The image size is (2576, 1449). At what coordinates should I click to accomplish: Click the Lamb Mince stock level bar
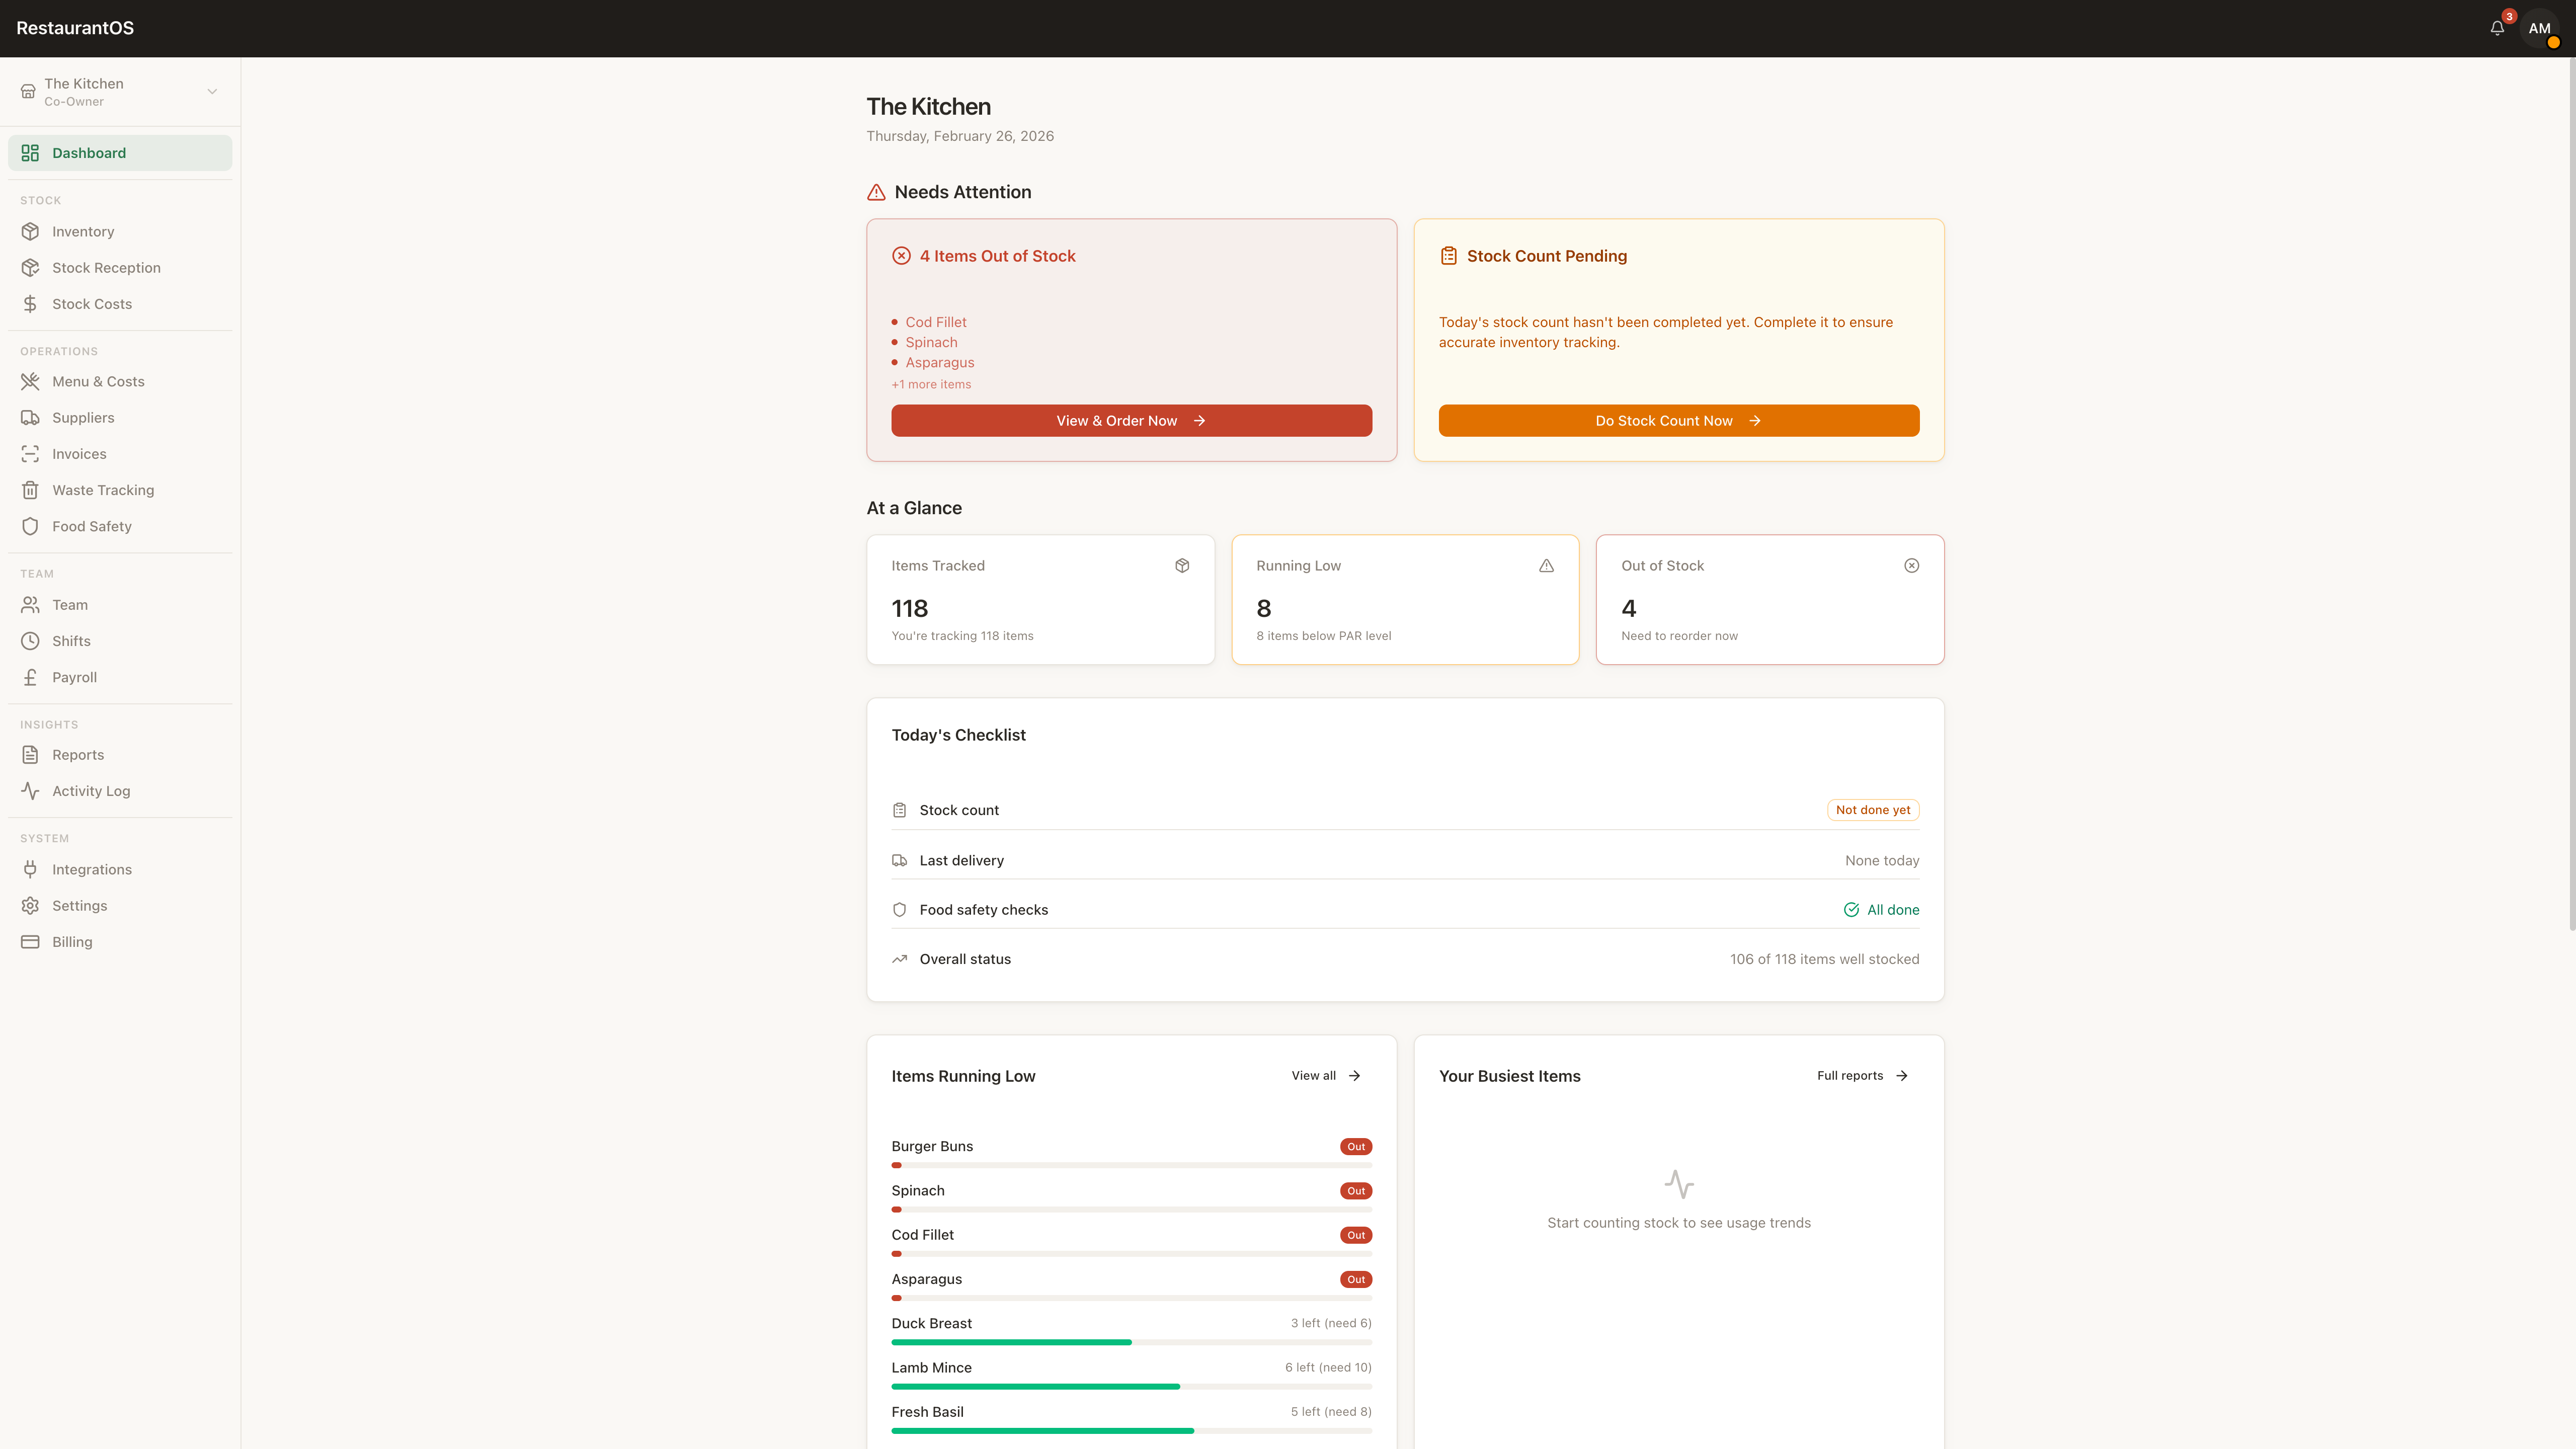coord(1131,1386)
